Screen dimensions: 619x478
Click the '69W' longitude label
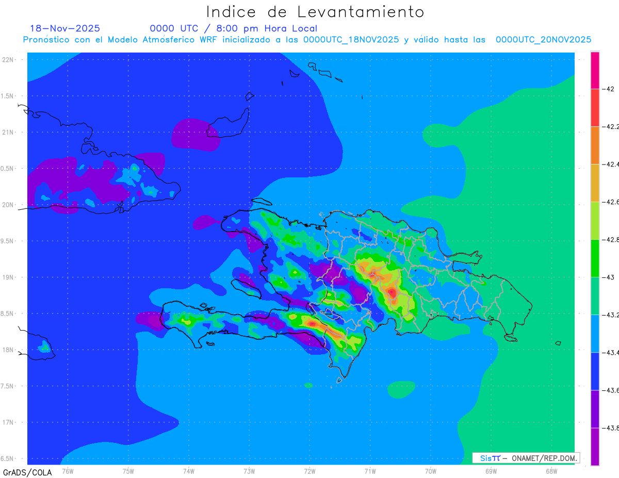491,471
